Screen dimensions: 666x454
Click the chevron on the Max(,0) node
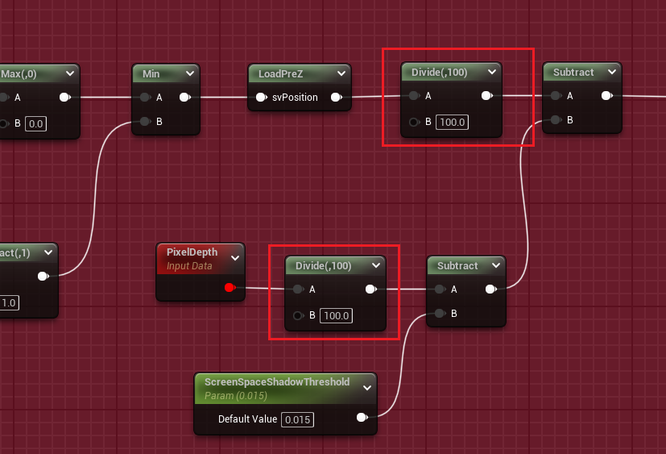pyautogui.click(x=70, y=74)
